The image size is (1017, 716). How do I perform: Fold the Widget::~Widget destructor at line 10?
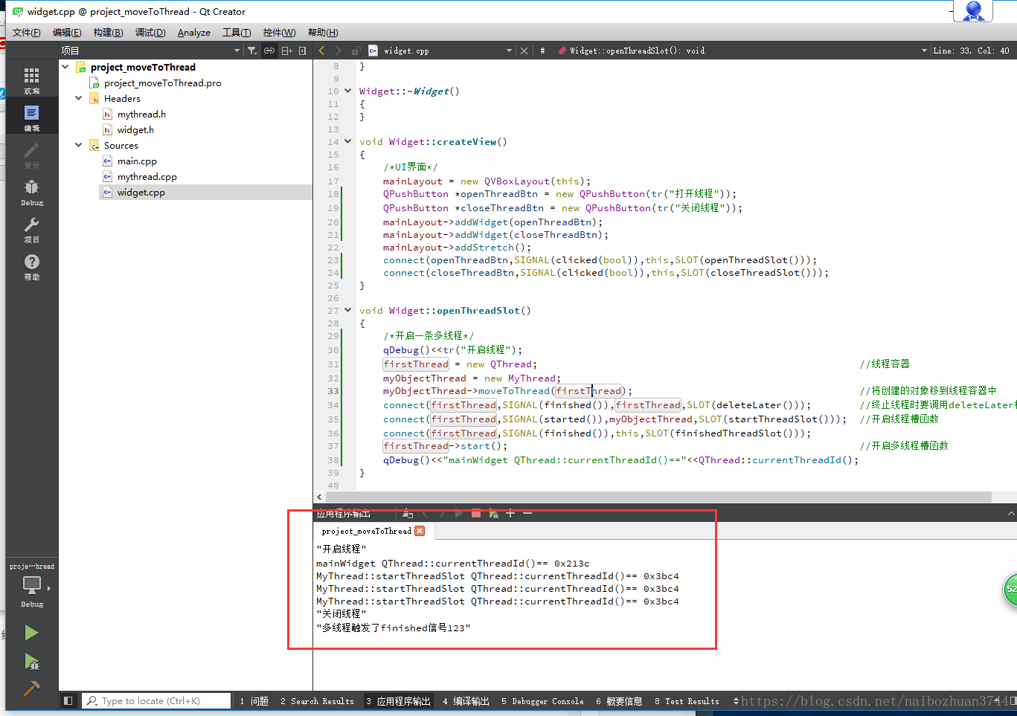(x=347, y=91)
